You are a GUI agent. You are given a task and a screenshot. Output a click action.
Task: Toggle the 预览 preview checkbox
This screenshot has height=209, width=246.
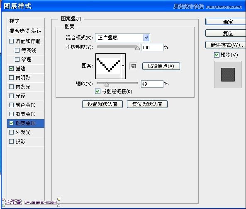click(x=217, y=55)
